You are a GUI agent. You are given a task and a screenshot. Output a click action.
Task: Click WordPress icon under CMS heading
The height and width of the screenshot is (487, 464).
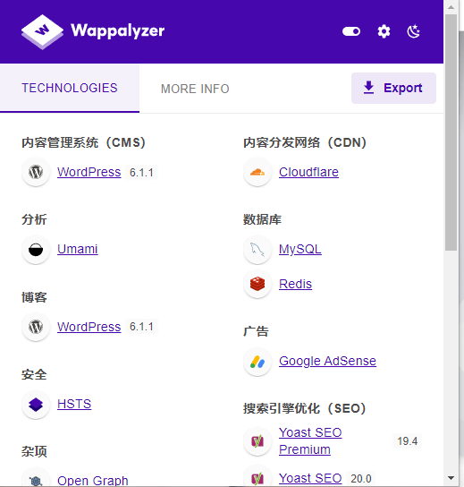(x=36, y=172)
